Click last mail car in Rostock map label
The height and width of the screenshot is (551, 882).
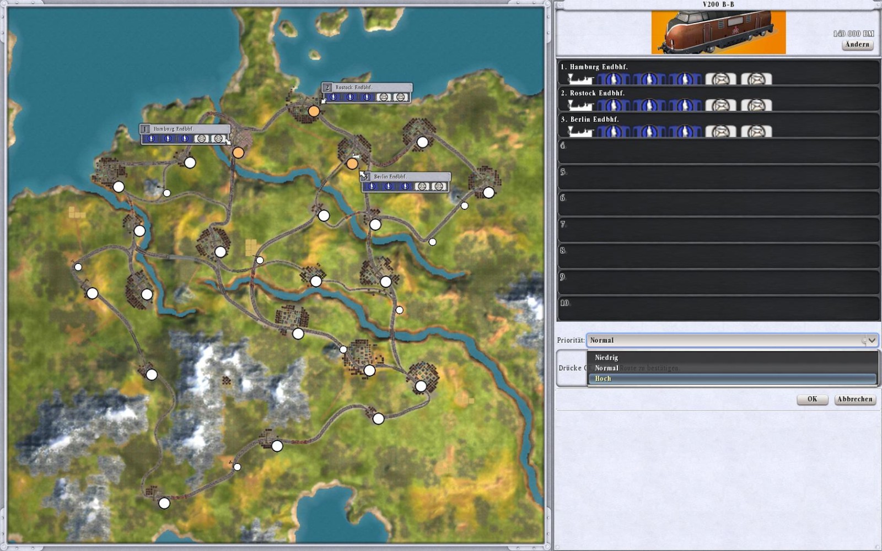[401, 98]
